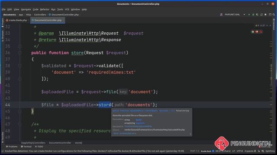This screenshot has height=155, width=277.
Task: Click 'documents' project breadcrumb
Action: click(x=10, y=15)
